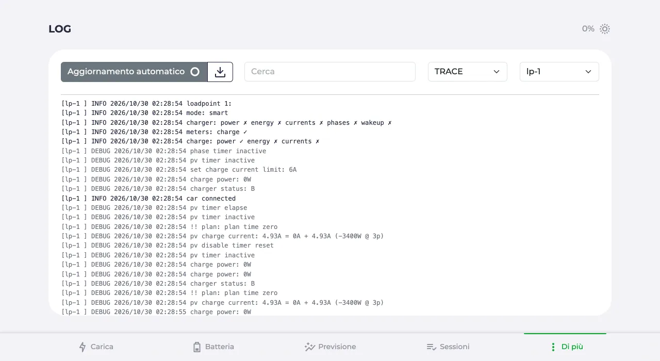Click the Batteria battery icon
Viewport: 660px width, 361px height.
pyautogui.click(x=197, y=347)
